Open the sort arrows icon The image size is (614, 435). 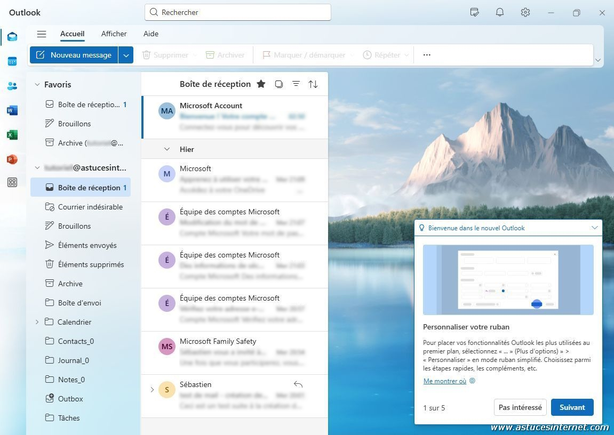click(313, 84)
